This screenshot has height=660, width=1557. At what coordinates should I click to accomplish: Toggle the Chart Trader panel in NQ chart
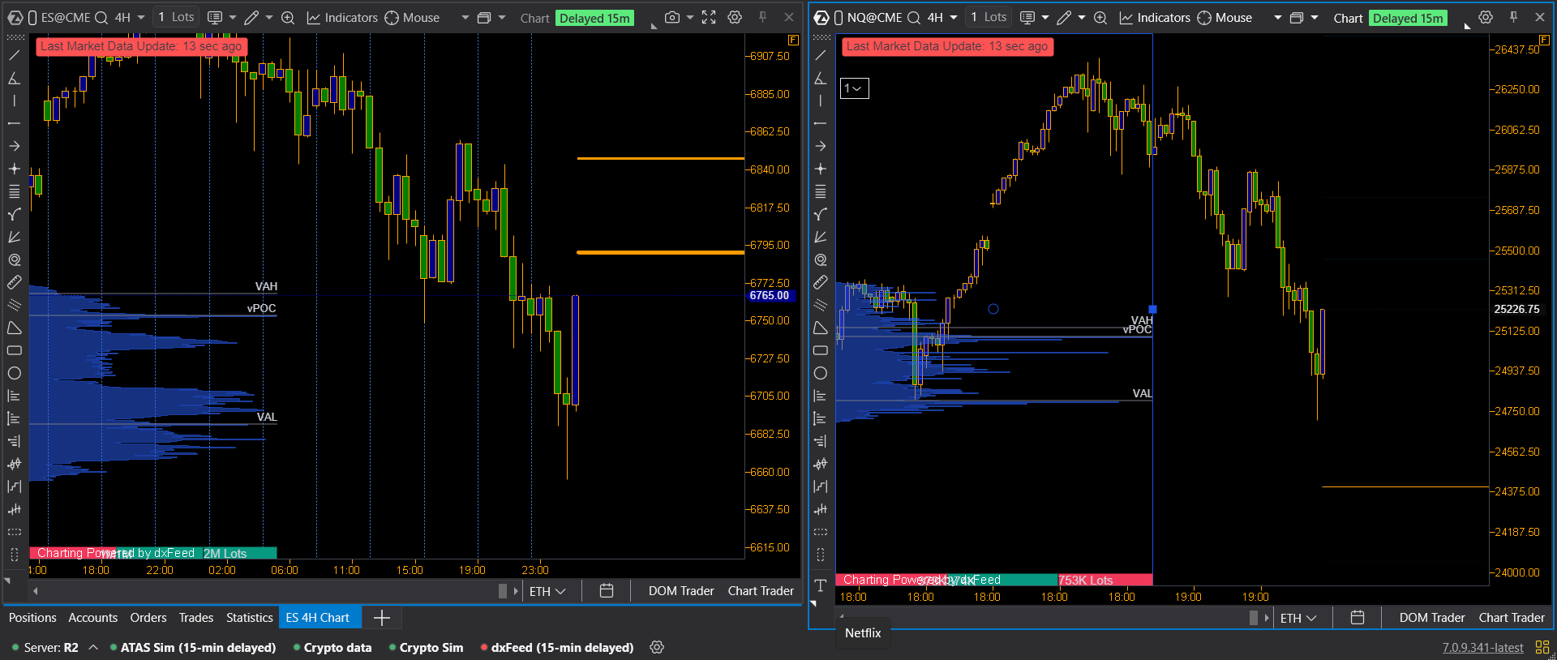click(x=1512, y=618)
